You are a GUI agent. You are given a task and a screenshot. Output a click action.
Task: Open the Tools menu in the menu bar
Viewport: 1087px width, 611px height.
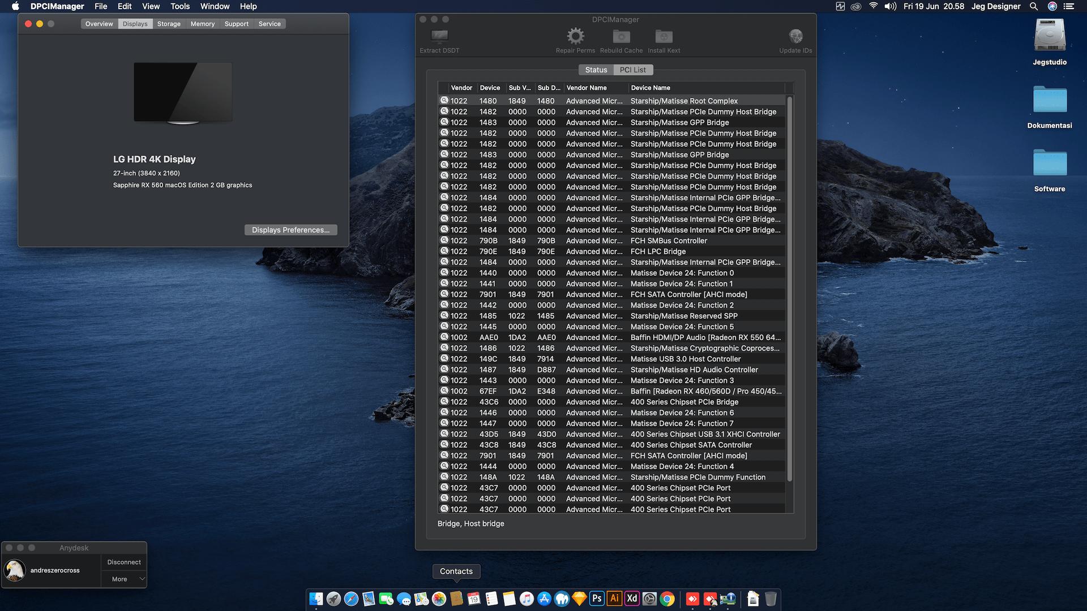click(x=180, y=6)
